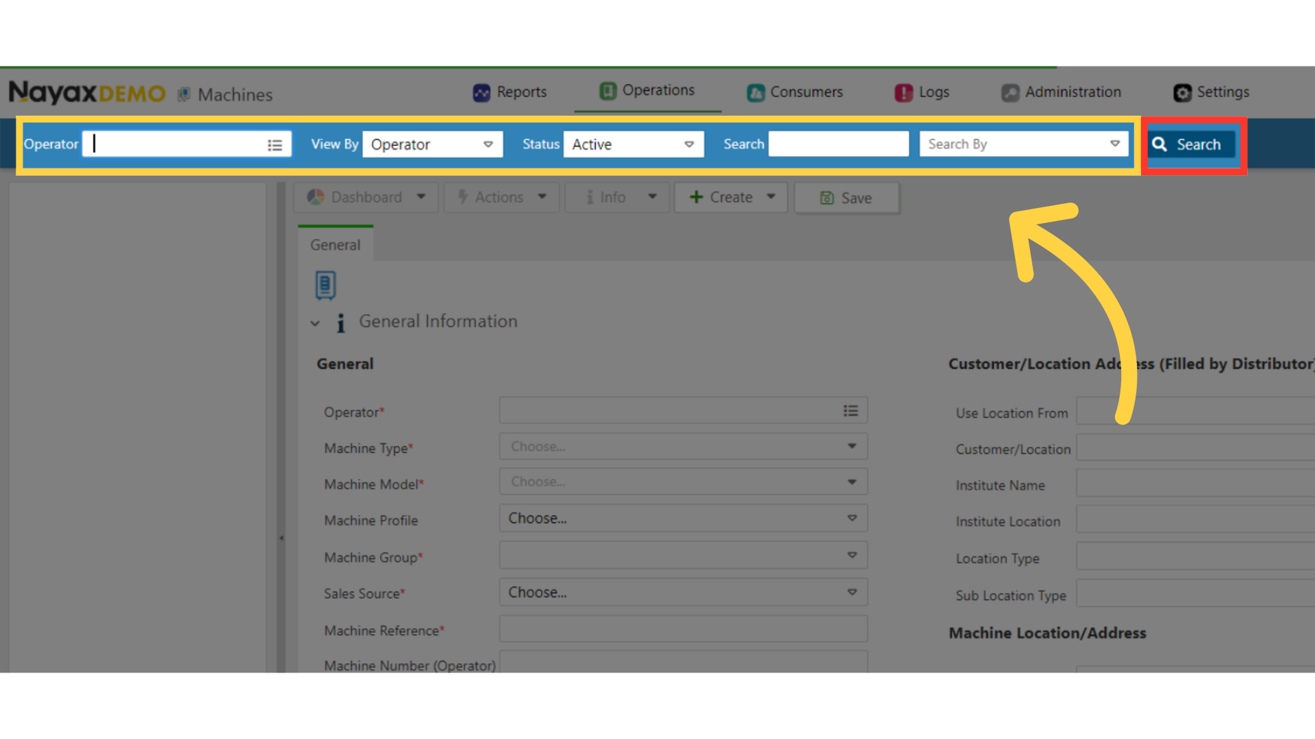The image size is (1315, 739).
Task: Click the red Logs icon
Action: click(903, 92)
